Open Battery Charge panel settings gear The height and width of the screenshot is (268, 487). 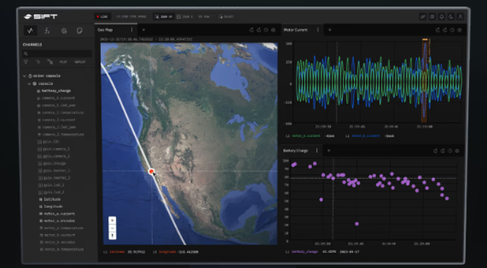(x=457, y=151)
